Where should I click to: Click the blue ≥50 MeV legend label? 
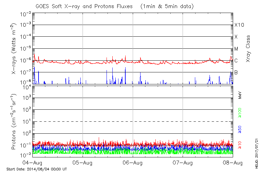click(x=240, y=129)
